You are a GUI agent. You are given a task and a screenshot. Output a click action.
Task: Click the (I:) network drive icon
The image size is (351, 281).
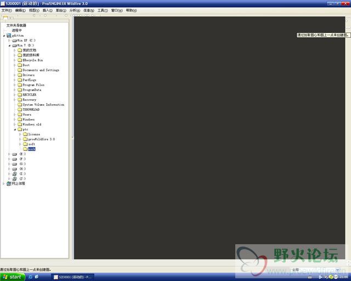[15, 173]
